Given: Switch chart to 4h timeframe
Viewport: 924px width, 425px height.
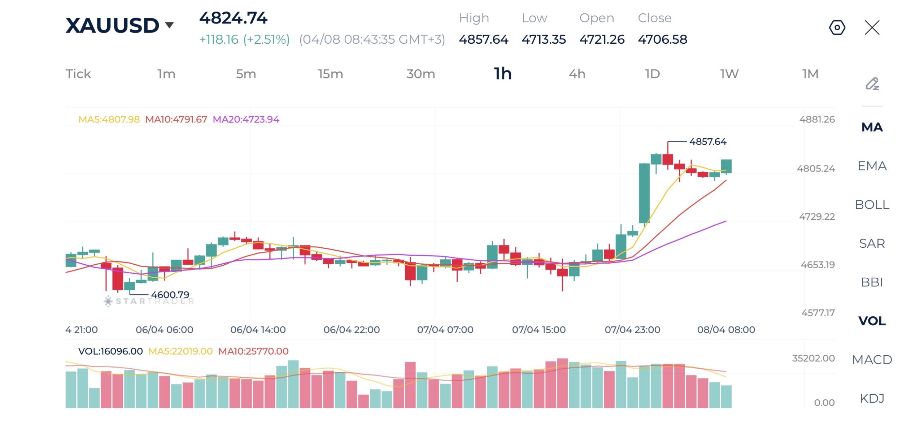Looking at the screenshot, I should pyautogui.click(x=577, y=74).
